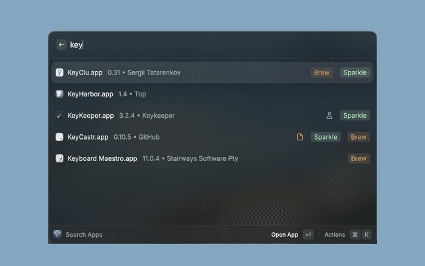The height and width of the screenshot is (266, 425).
Task: Click the Return key icon
Action: tap(308, 235)
